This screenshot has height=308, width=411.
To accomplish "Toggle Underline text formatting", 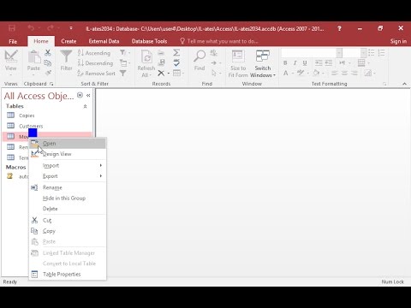I will click(x=305, y=63).
